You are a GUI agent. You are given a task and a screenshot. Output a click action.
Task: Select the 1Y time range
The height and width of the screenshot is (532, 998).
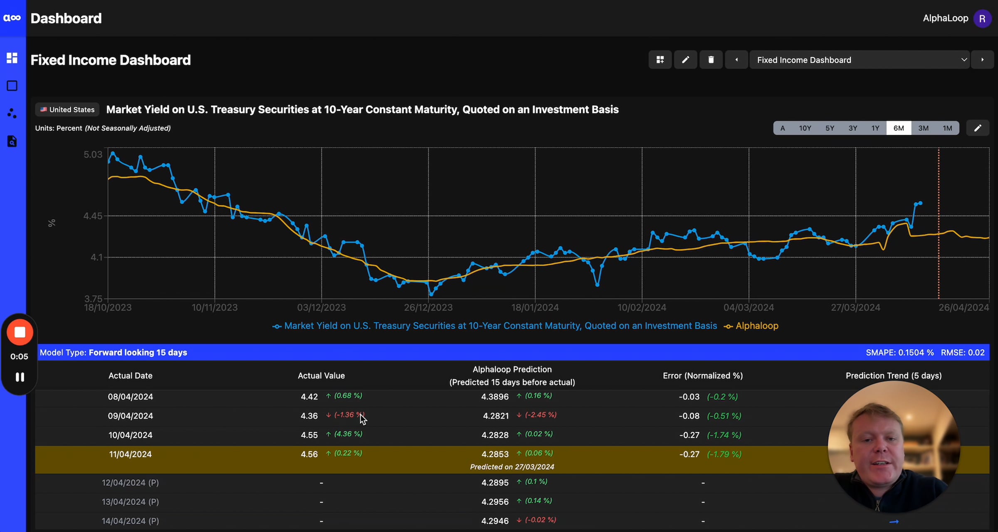(875, 128)
